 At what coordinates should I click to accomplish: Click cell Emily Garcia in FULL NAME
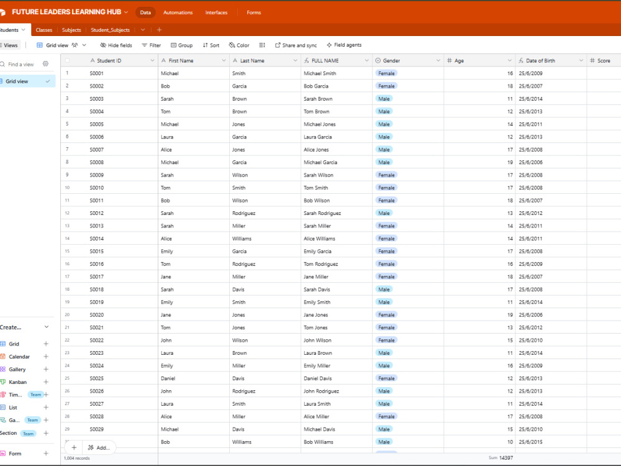point(336,251)
